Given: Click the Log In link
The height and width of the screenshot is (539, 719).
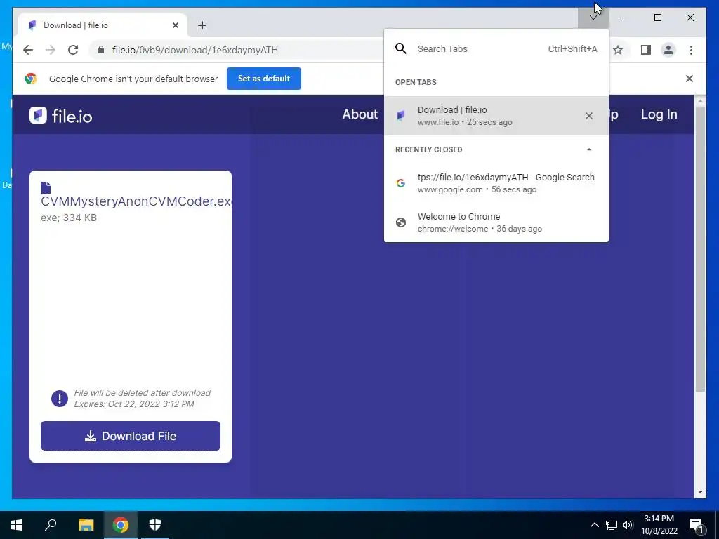Looking at the screenshot, I should [x=659, y=114].
